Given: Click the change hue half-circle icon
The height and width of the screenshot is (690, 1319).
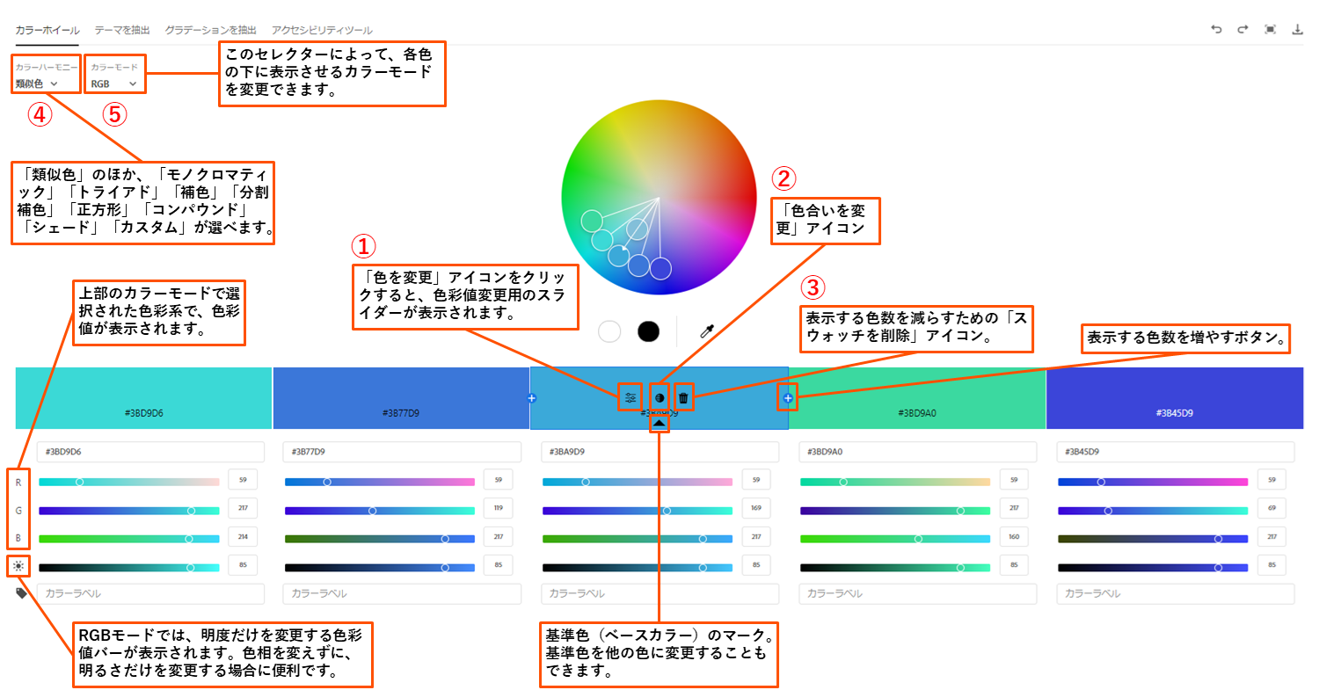Looking at the screenshot, I should tap(659, 398).
